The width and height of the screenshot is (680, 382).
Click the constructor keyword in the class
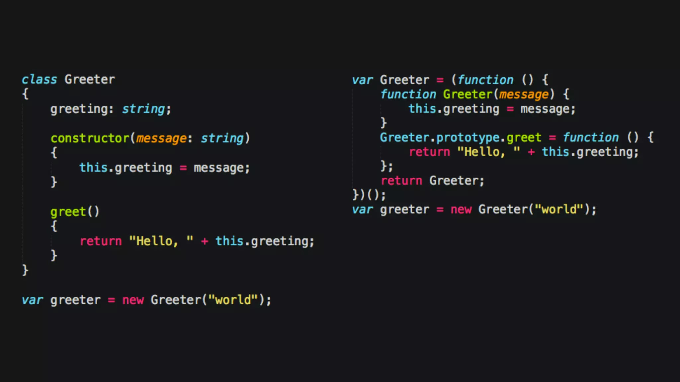90,138
